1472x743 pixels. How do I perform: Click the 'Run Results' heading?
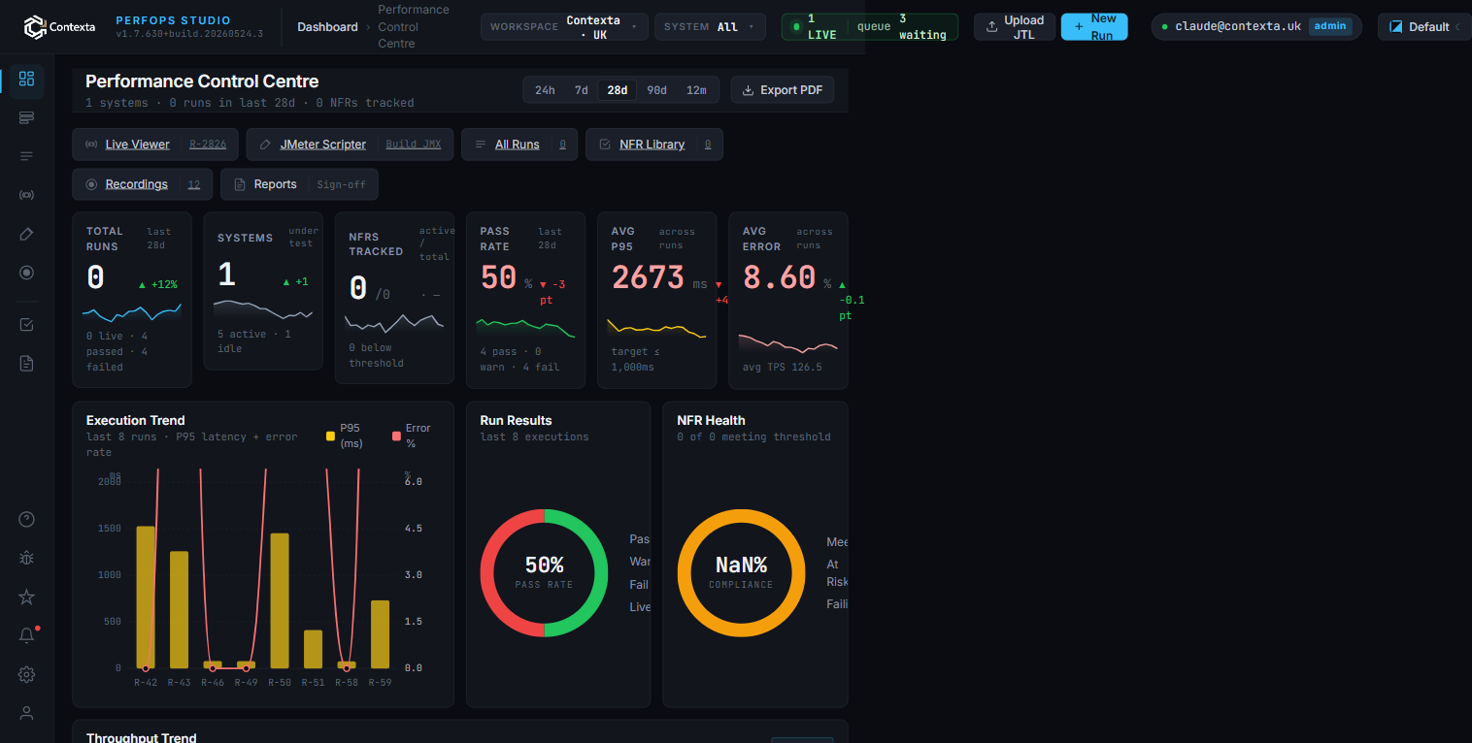pyautogui.click(x=516, y=420)
